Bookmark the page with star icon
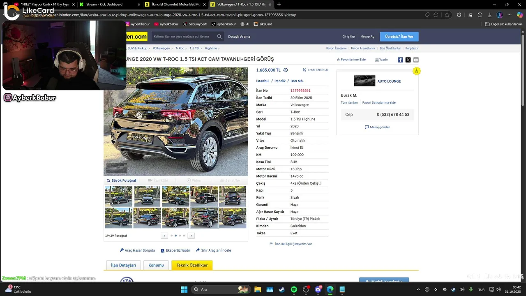526x296 pixels. (447, 15)
